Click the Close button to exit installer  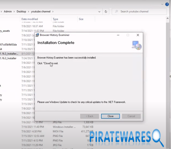pyautogui.click(x=110, y=116)
